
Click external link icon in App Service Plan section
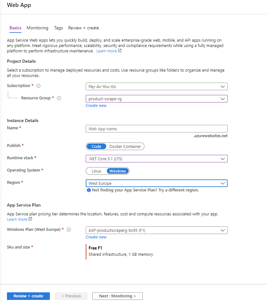30,219
